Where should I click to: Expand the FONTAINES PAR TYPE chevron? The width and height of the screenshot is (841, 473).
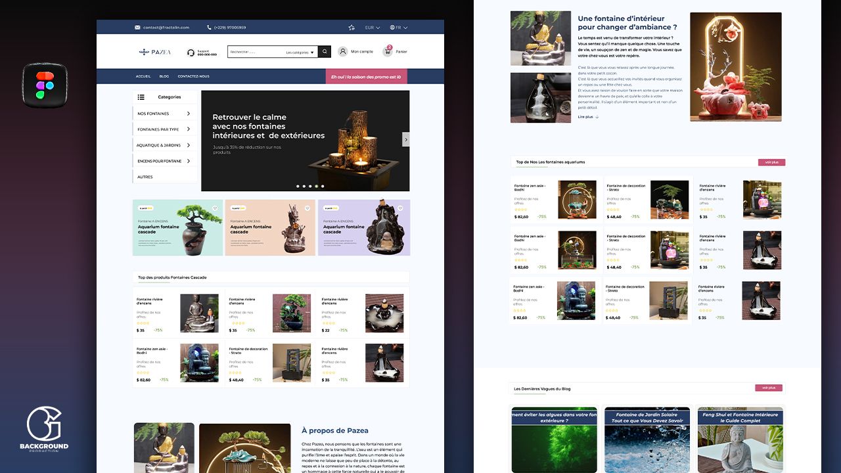189,129
